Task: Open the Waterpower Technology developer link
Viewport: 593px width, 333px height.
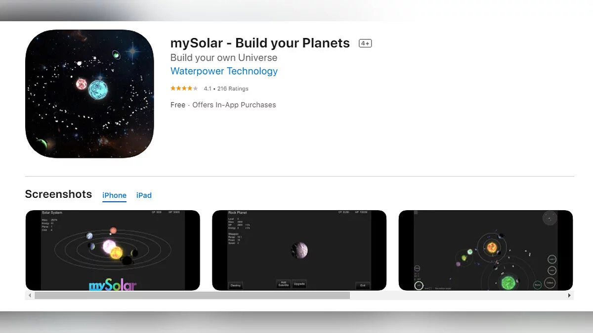Action: click(224, 71)
